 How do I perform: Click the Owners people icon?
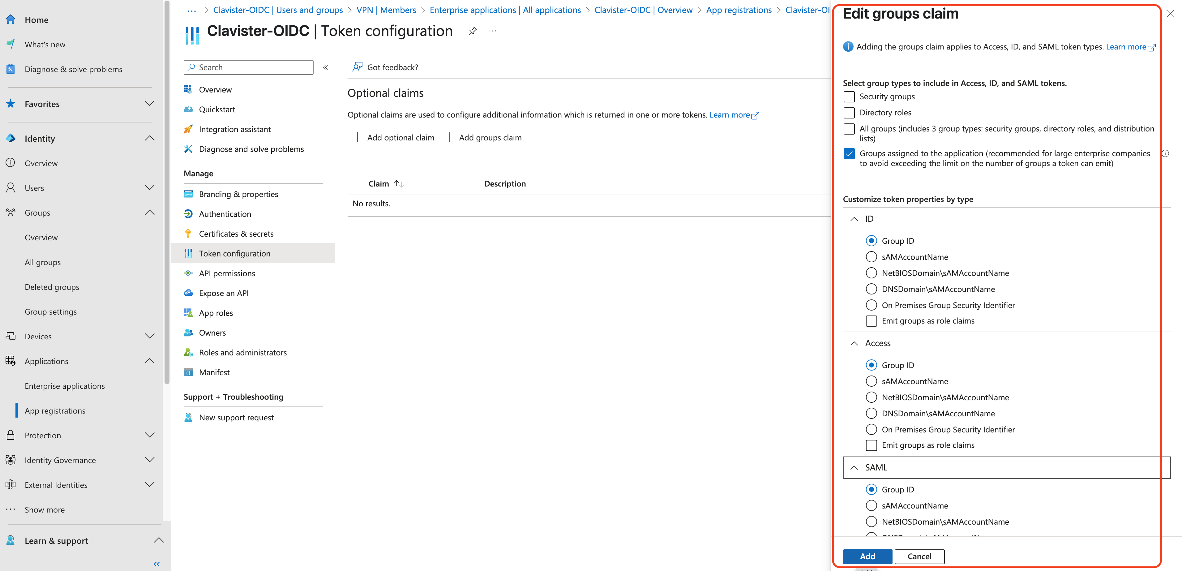[x=188, y=332]
